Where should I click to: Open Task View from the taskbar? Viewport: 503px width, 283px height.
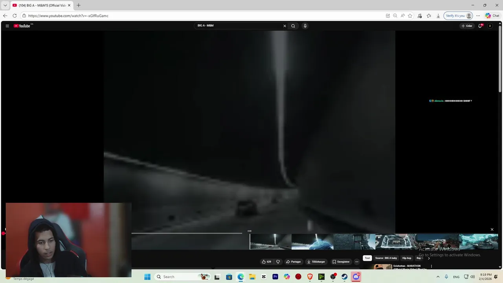tap(217, 277)
